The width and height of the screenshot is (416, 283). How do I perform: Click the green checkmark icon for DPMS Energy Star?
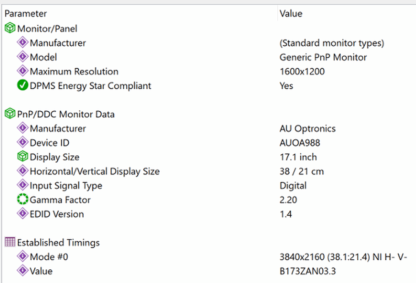22,85
